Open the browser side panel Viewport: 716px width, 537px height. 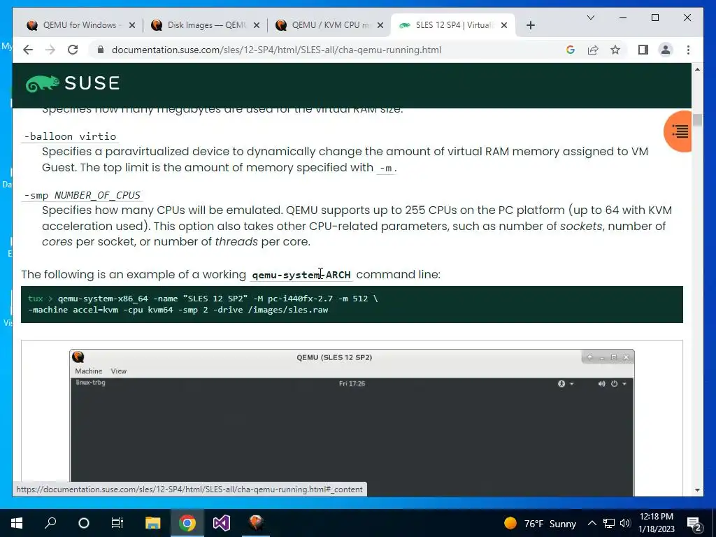point(643,50)
